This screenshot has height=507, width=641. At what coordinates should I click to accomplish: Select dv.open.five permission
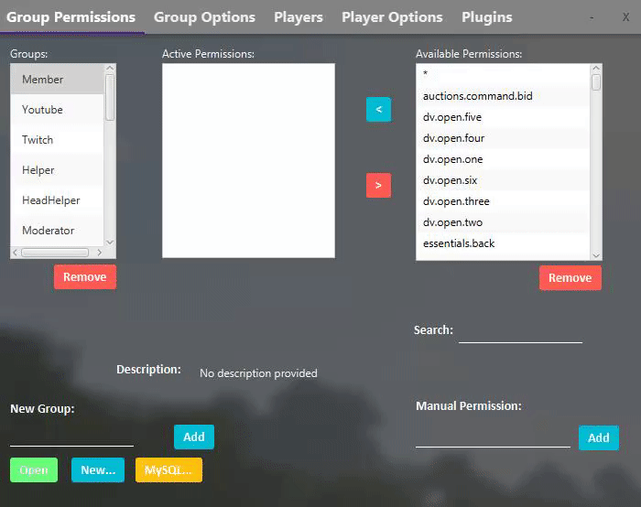point(503,117)
